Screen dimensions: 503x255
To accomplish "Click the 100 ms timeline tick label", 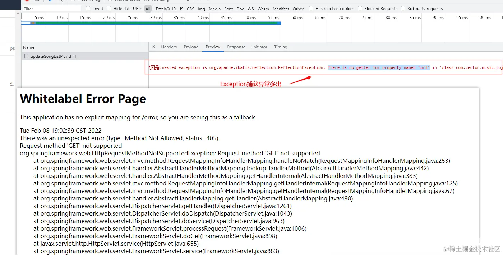I will coord(484,18).
